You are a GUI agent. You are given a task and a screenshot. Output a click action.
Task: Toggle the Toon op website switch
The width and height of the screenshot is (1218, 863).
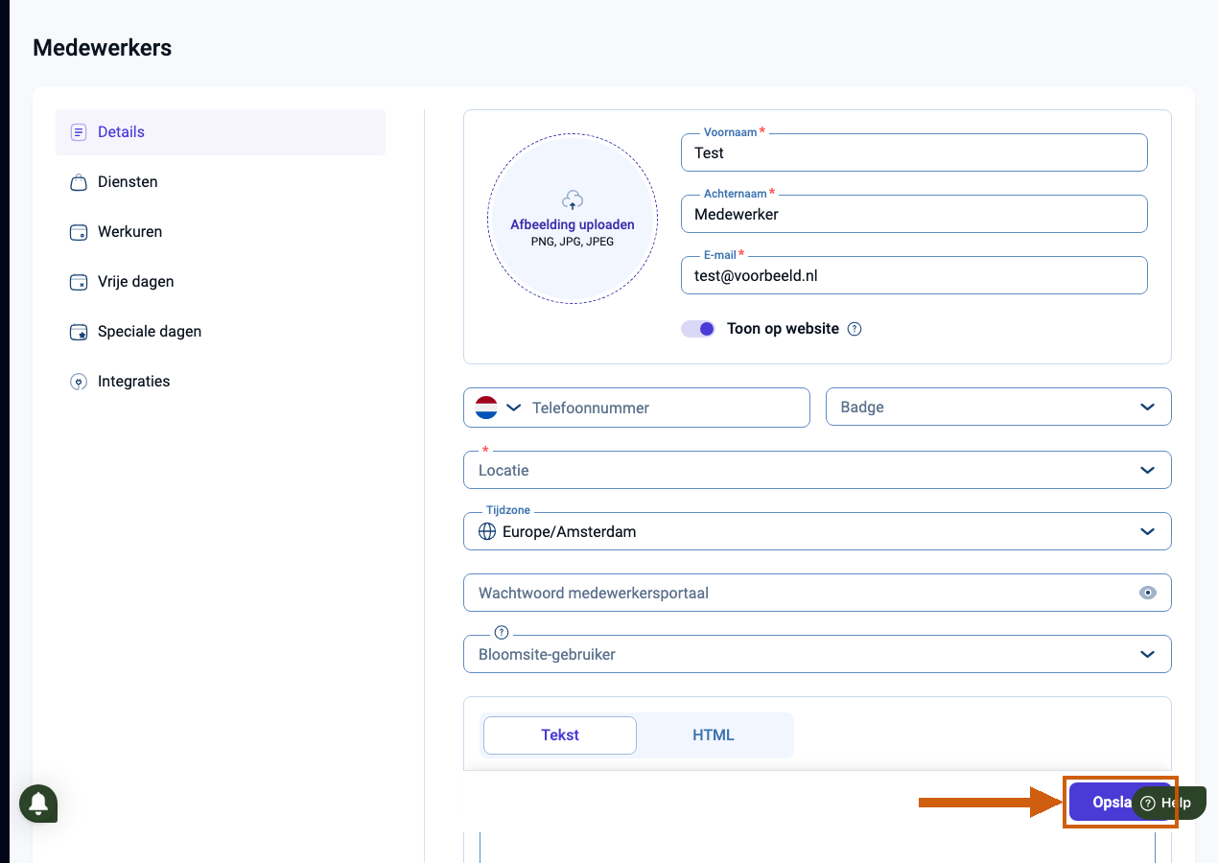(698, 329)
